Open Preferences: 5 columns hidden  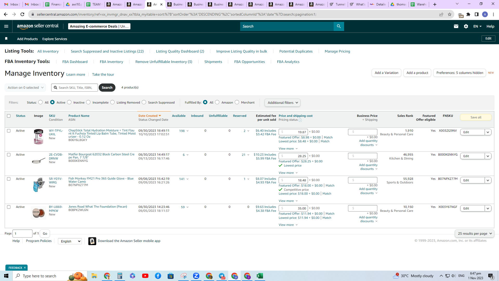pyautogui.click(x=459, y=73)
